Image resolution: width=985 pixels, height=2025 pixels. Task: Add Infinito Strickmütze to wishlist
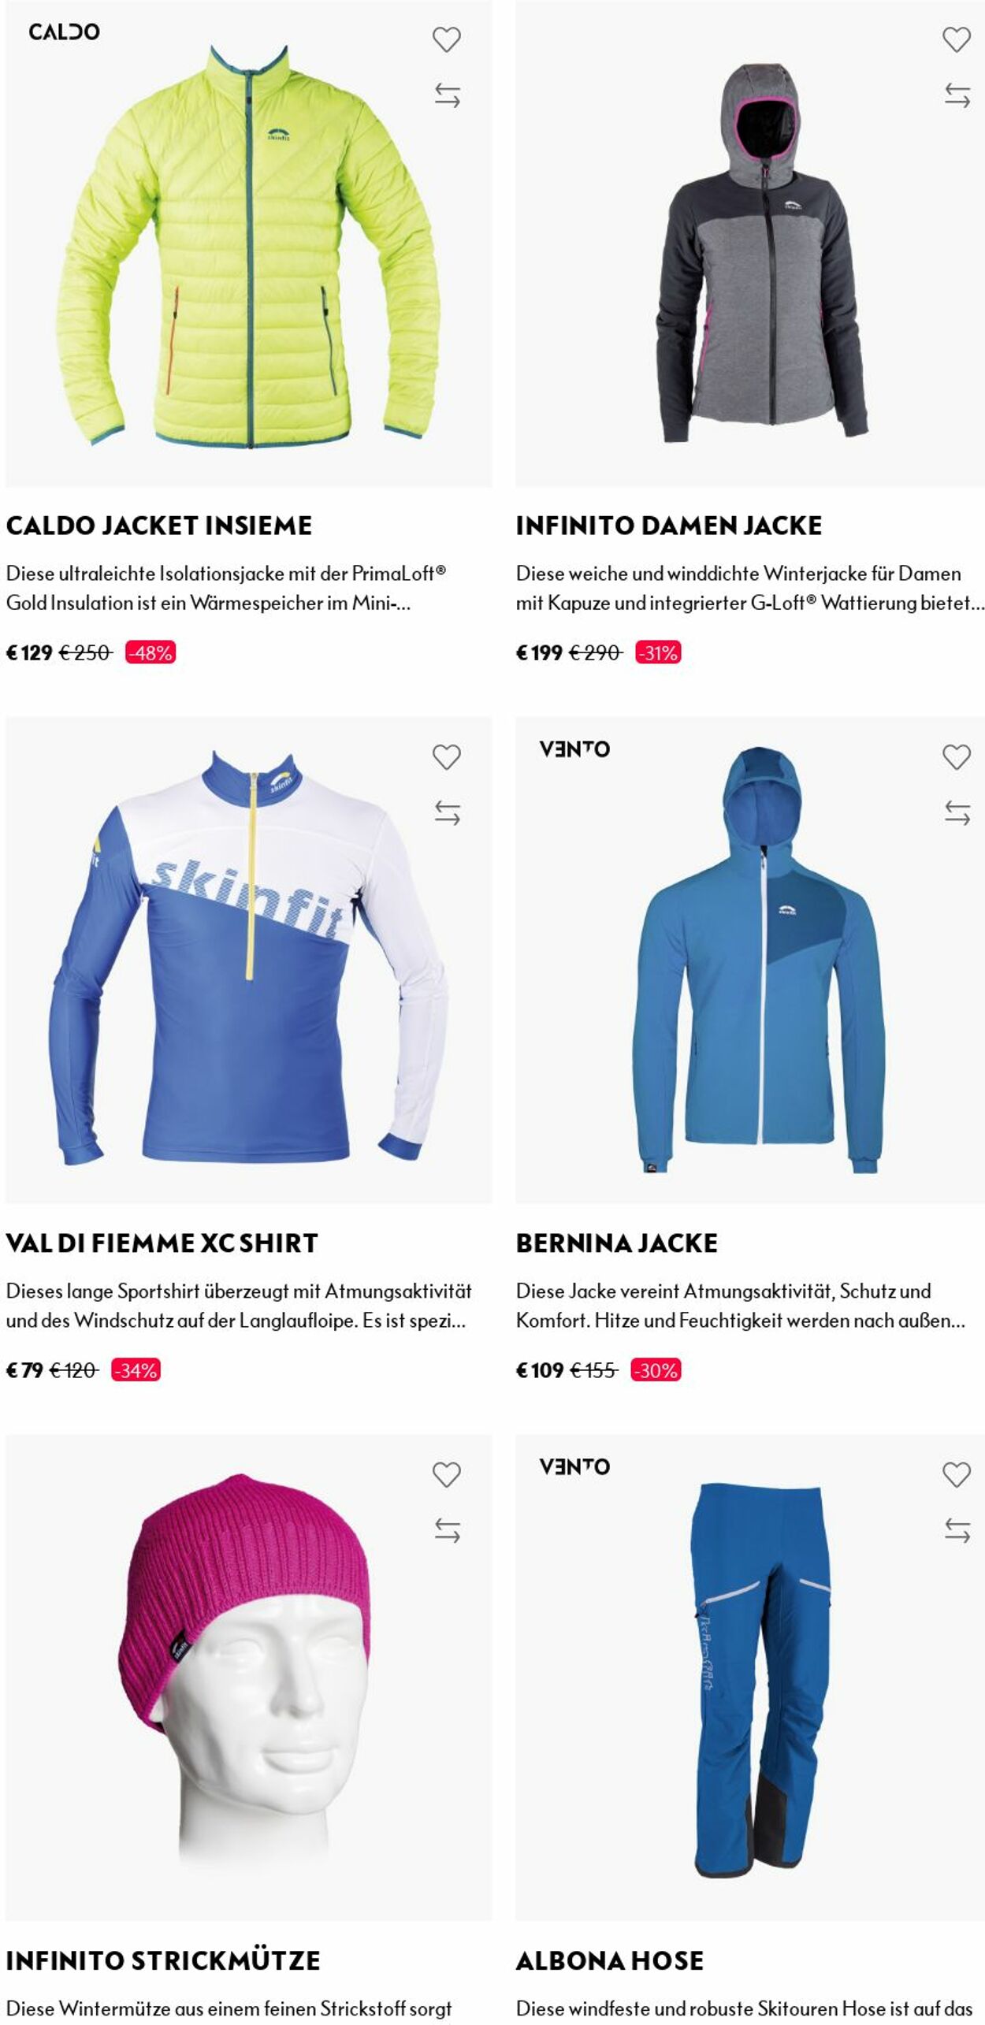coord(446,1475)
